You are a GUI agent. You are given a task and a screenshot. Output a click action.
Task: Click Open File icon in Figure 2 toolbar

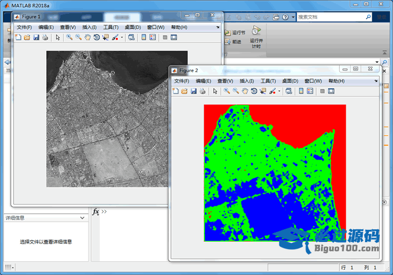(185, 91)
